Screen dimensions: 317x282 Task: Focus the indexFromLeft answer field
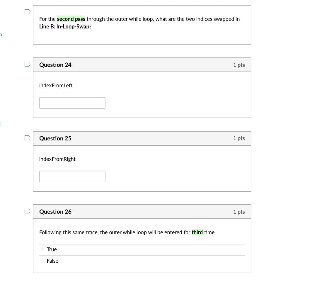[x=72, y=103]
